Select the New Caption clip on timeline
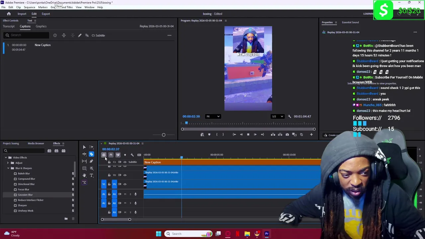 pos(232,162)
